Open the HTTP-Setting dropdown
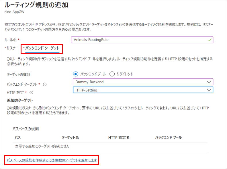The width and height of the screenshot is (227, 169). click(143, 90)
